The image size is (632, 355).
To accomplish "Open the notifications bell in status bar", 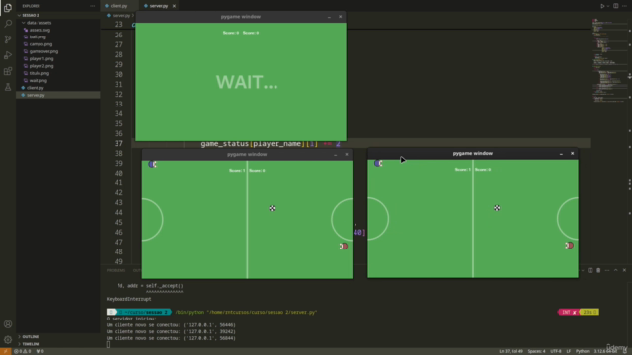I will (625, 351).
